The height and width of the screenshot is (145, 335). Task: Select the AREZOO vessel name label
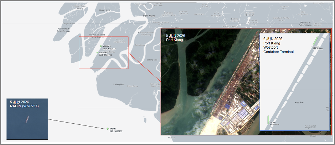tap(103, 53)
